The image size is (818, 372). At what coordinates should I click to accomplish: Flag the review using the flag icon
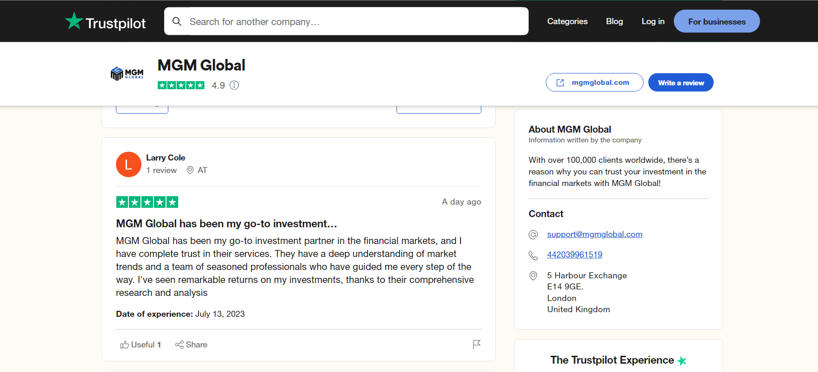476,344
